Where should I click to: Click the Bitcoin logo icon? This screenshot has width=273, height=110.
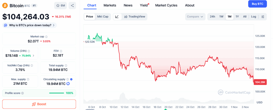click(x=5, y=5)
